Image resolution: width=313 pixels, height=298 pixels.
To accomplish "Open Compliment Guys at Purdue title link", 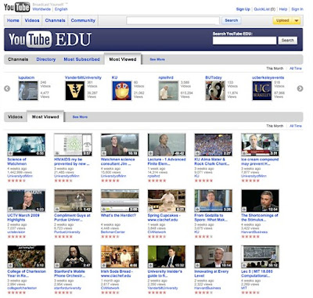I will click(72, 217).
